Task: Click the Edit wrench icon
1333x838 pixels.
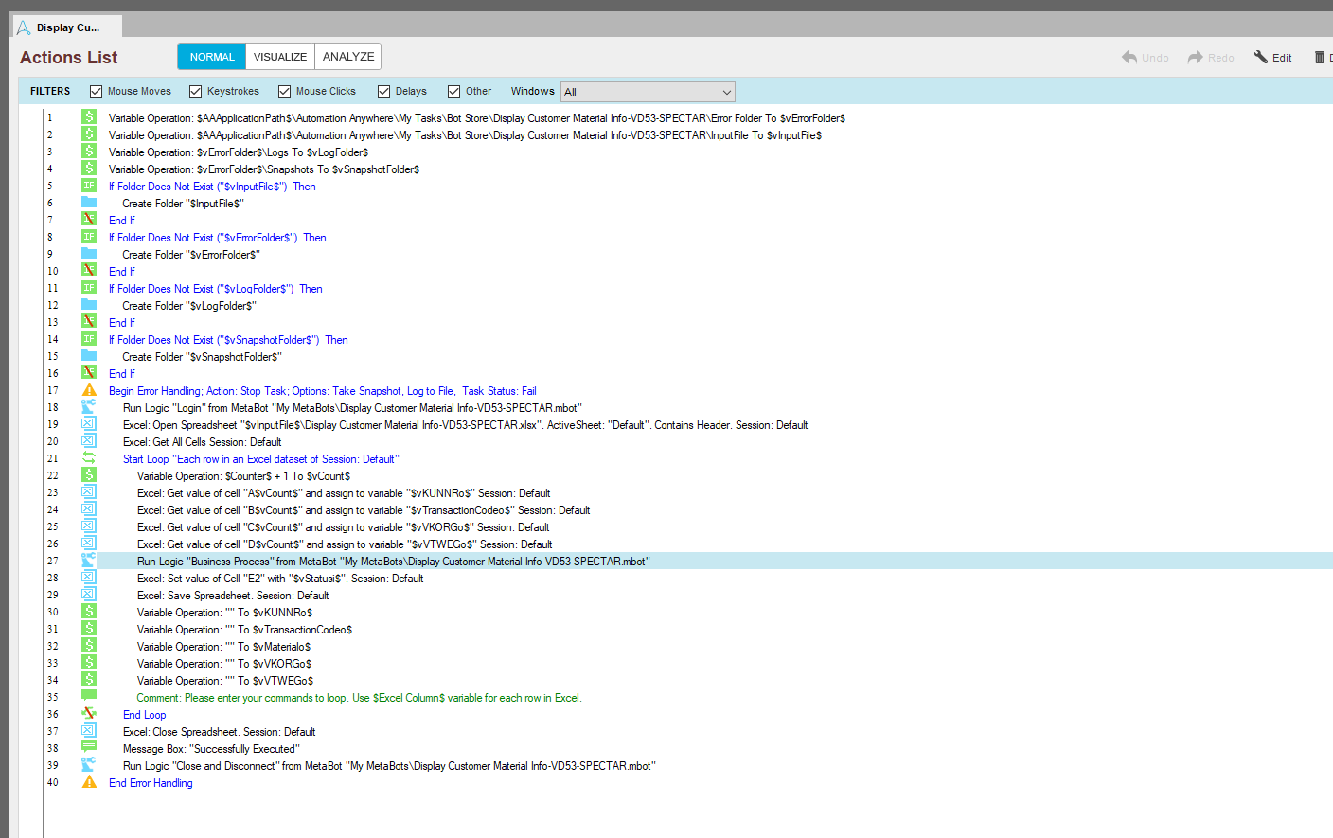Action: point(1261,58)
